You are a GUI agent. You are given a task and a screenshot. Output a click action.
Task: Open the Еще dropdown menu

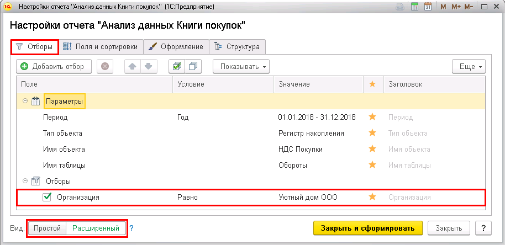click(x=469, y=67)
